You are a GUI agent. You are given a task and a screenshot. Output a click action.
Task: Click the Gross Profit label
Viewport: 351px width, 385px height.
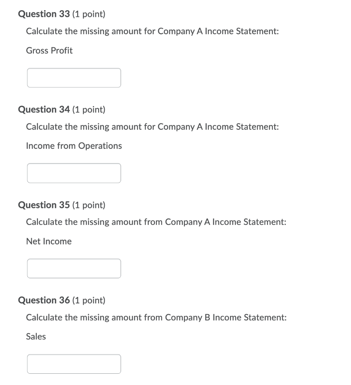(49, 50)
